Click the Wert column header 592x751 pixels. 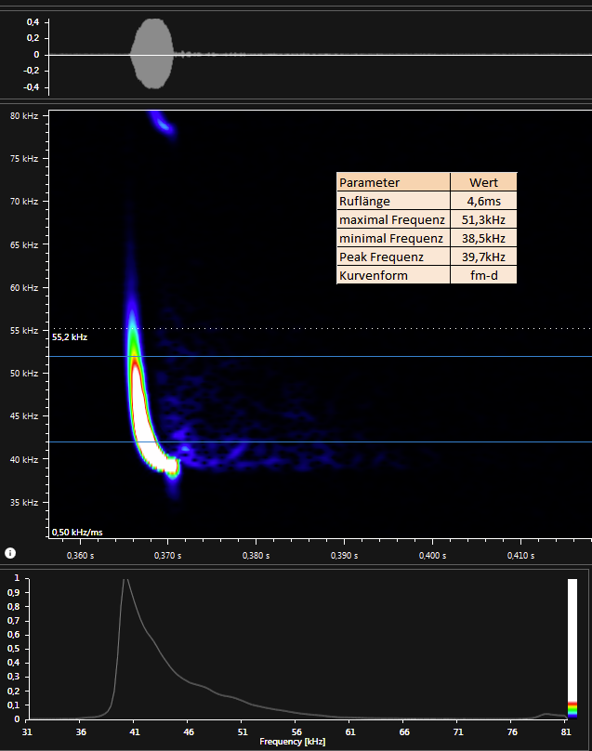(x=483, y=182)
